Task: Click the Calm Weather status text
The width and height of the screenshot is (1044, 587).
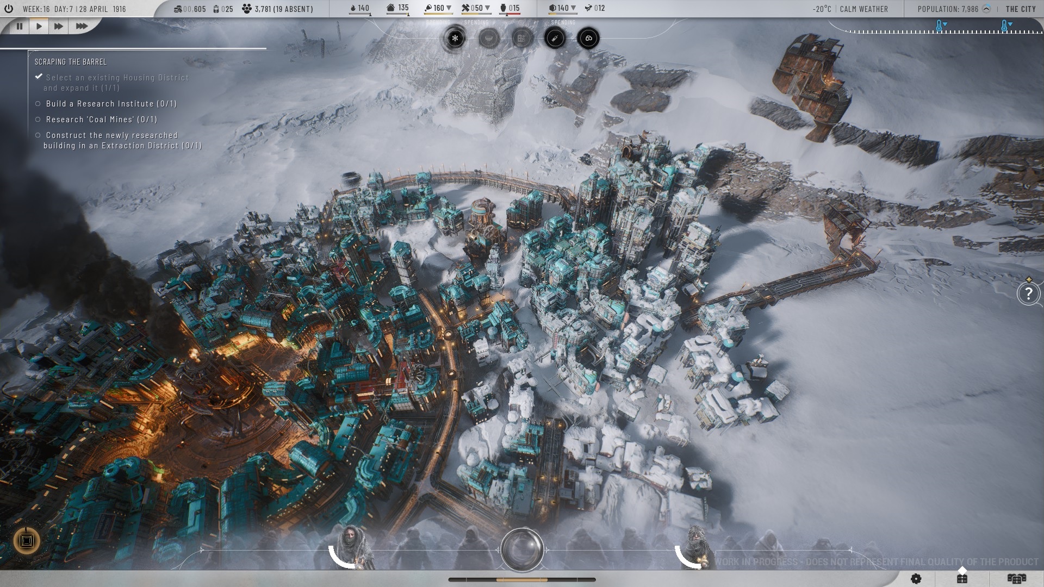Action: (x=863, y=9)
